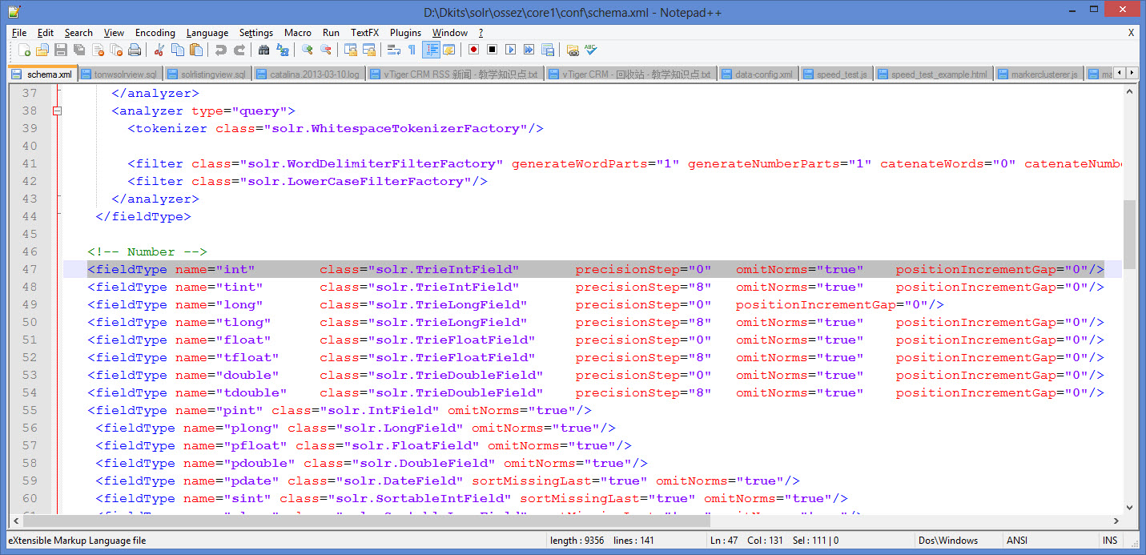Switch to the markerclusterer.js tab
The height and width of the screenshot is (555, 1146).
tap(1039, 74)
